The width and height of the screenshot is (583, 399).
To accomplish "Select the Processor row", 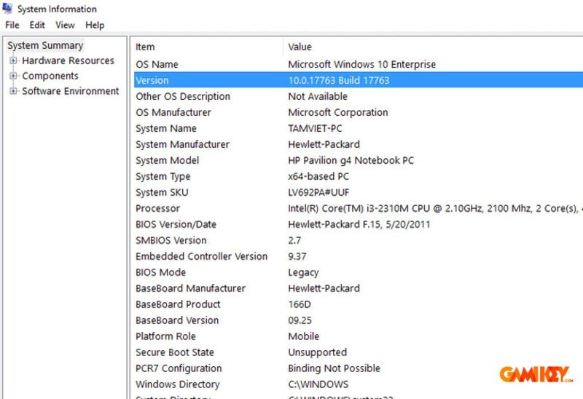I will [x=359, y=208].
